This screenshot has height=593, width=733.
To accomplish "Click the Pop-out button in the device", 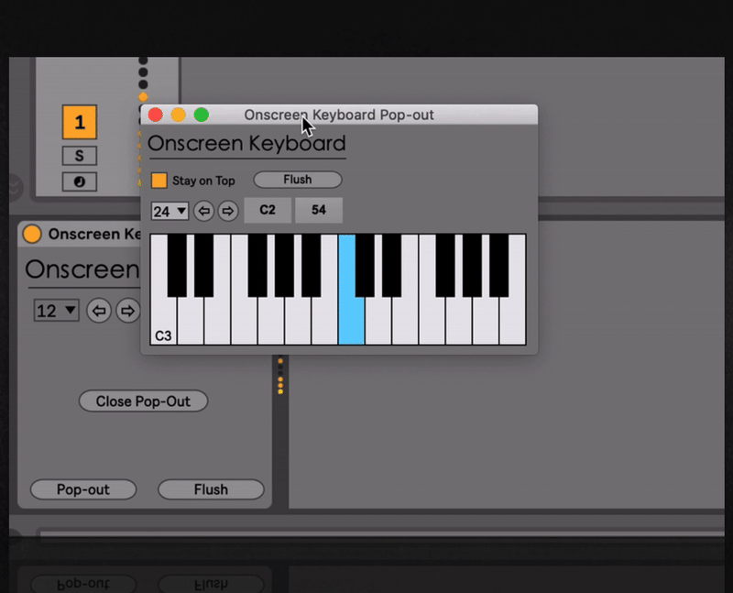I will (x=83, y=489).
